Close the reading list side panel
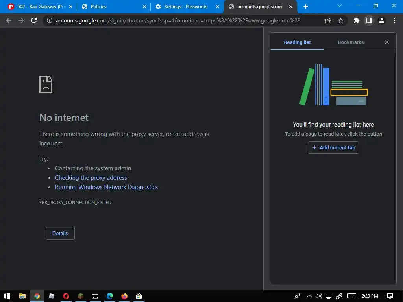The width and height of the screenshot is (403, 302). click(386, 42)
